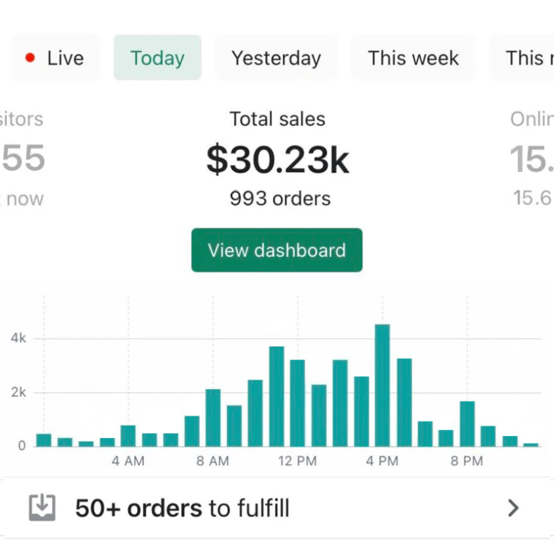Select the tallest chart bar at 4 PM
554x554 pixels.
382,385
